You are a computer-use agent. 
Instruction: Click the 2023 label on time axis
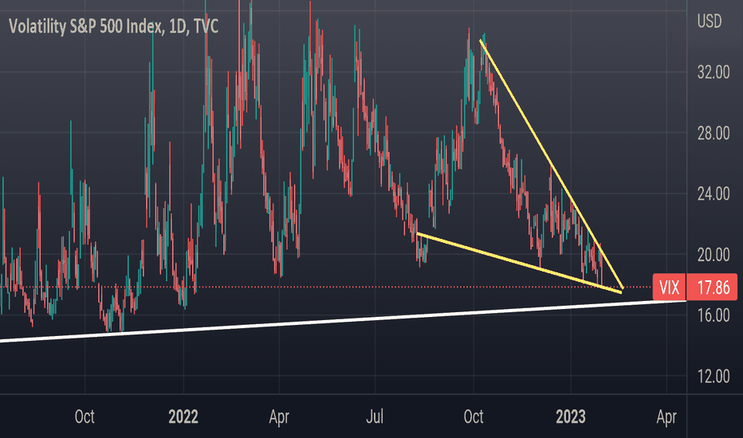[x=571, y=416]
